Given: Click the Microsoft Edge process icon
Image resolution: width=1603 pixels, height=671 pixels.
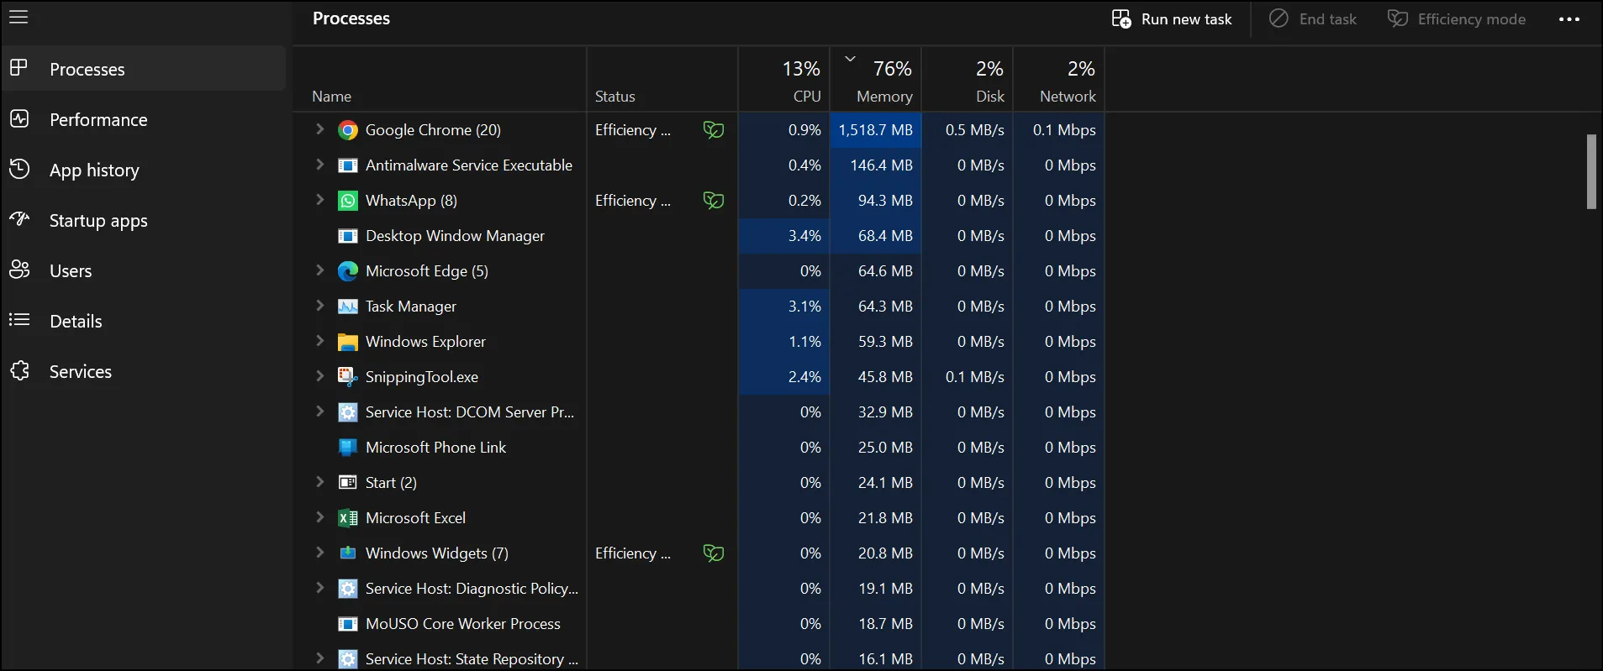Looking at the screenshot, I should [347, 271].
